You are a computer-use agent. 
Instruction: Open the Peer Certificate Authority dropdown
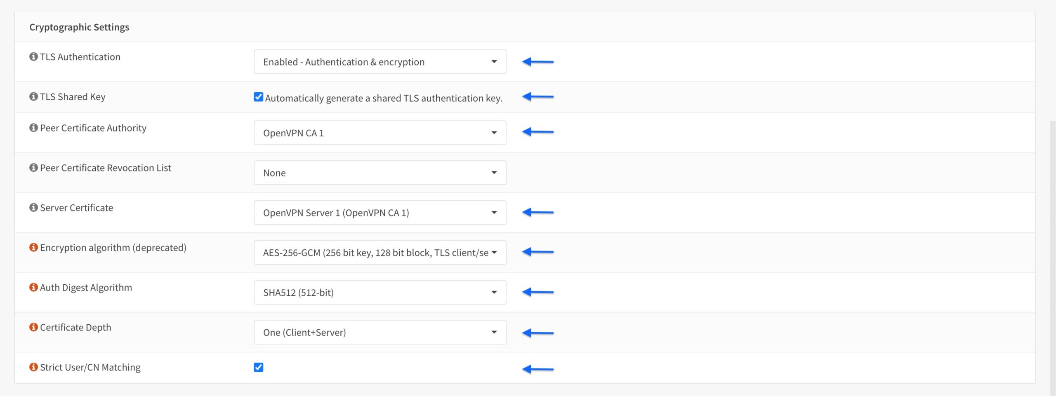379,133
